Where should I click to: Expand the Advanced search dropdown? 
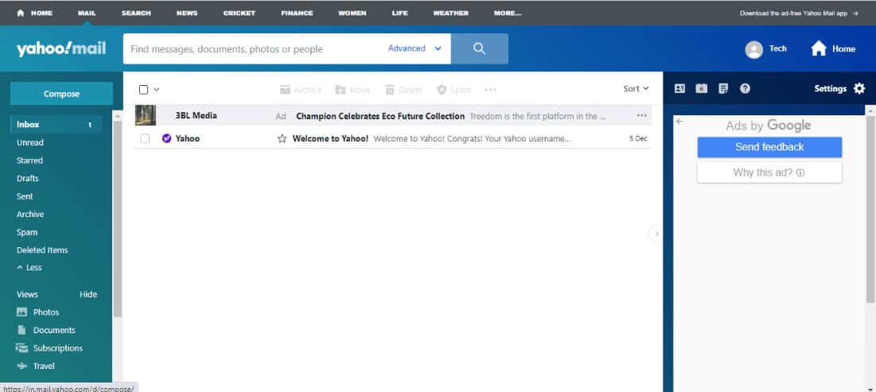[415, 49]
